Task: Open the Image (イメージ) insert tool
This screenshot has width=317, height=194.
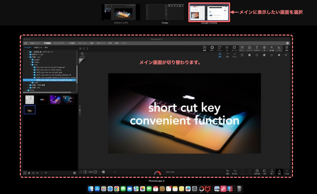Action: tap(249, 48)
